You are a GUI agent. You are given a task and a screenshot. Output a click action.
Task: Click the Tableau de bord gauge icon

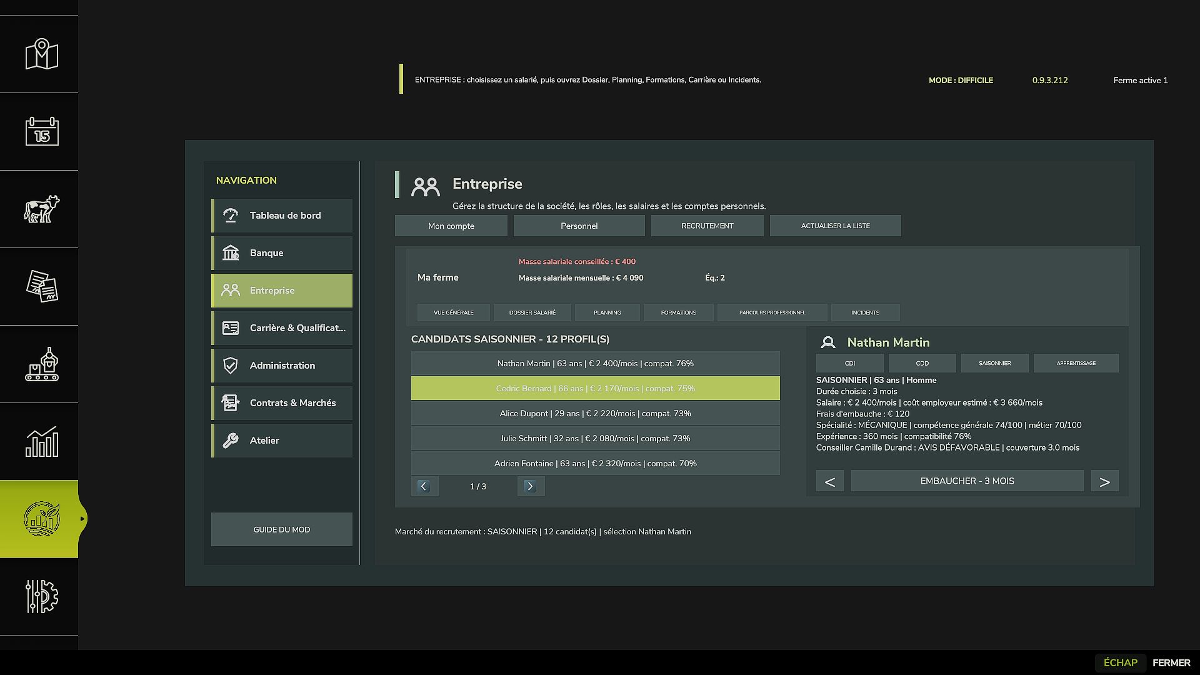pyautogui.click(x=231, y=216)
